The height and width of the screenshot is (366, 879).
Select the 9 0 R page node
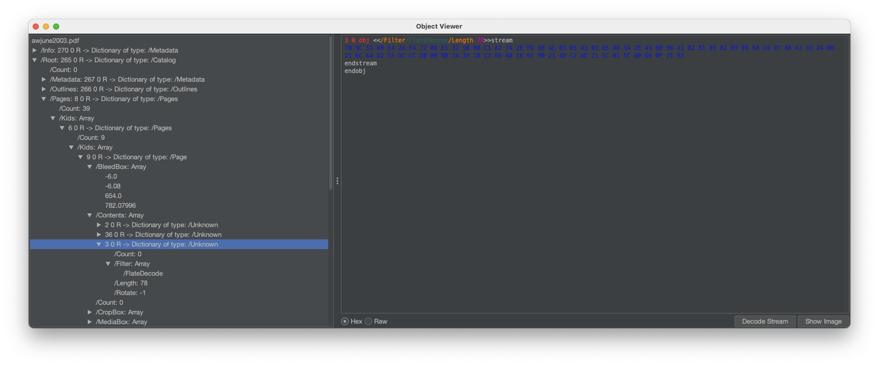[136, 157]
